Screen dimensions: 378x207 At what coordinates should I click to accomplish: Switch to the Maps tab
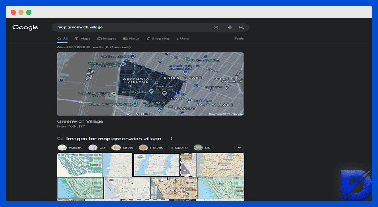pos(82,39)
